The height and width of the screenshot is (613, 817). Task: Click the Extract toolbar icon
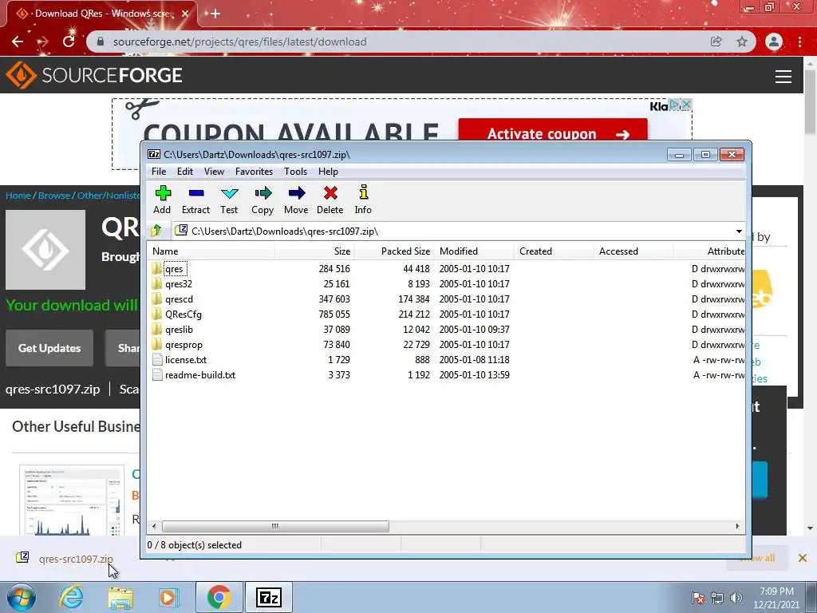pos(196,193)
